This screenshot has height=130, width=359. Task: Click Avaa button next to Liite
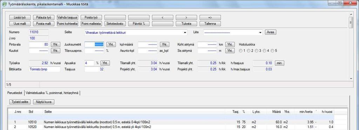[271, 32]
